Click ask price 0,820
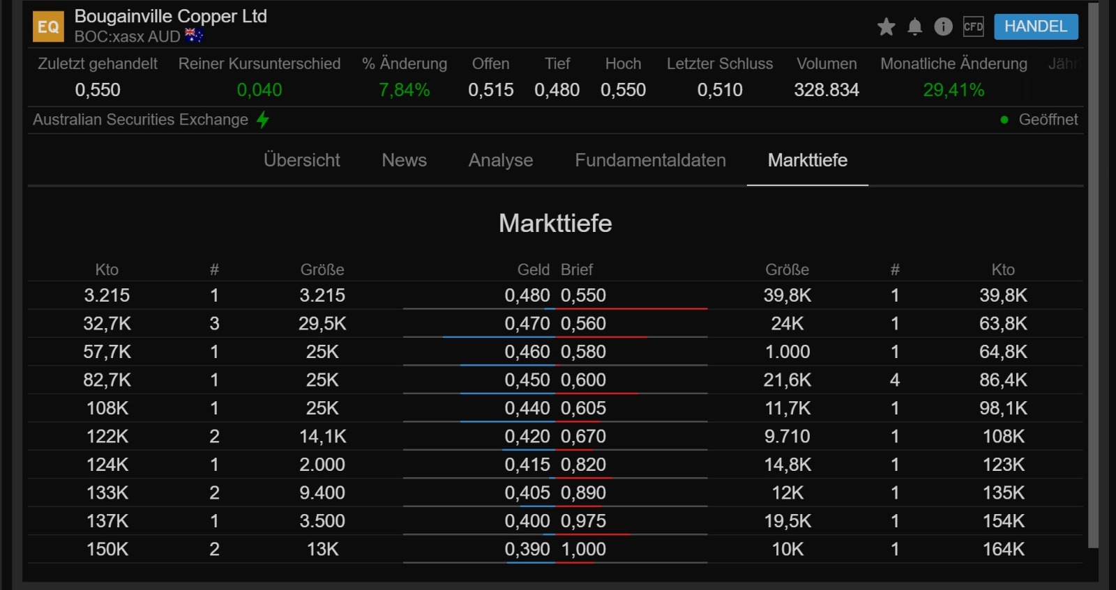 point(584,465)
